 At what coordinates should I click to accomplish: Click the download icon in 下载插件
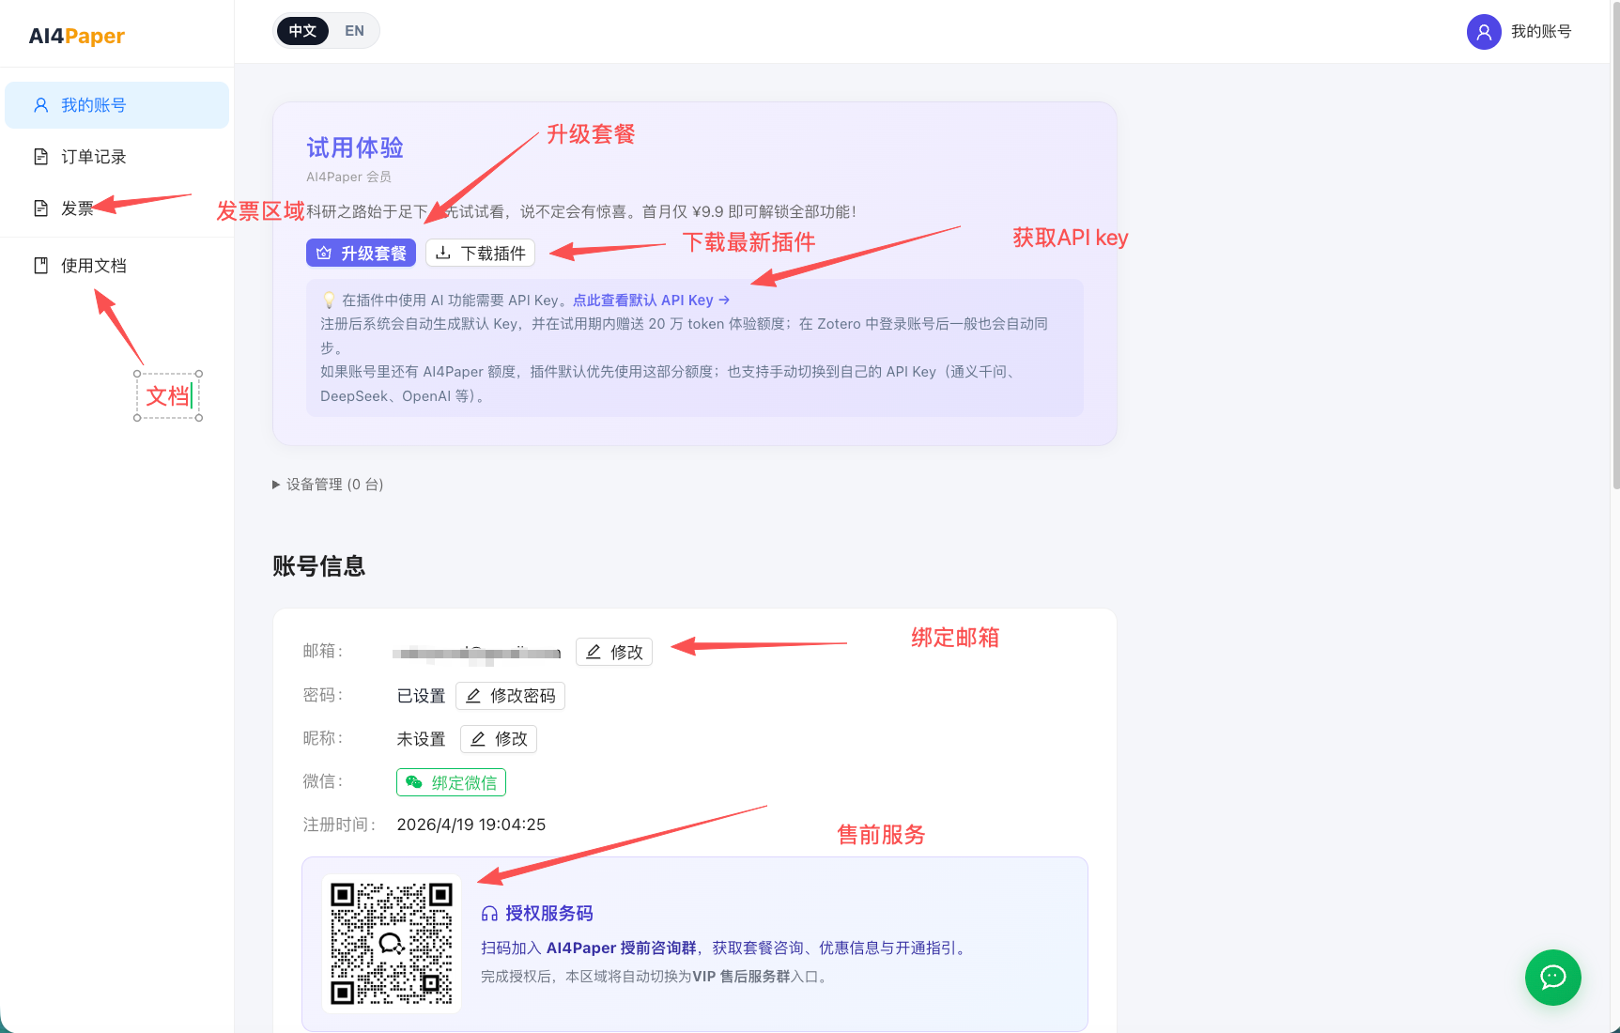(x=443, y=253)
